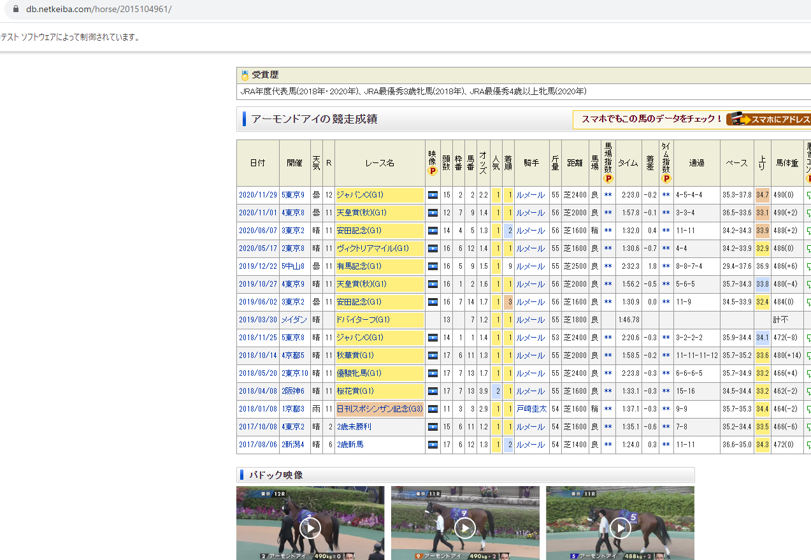Open race video icon for 有馬記念(G1)
Screen dimensions: 811x560
coord(433,266)
